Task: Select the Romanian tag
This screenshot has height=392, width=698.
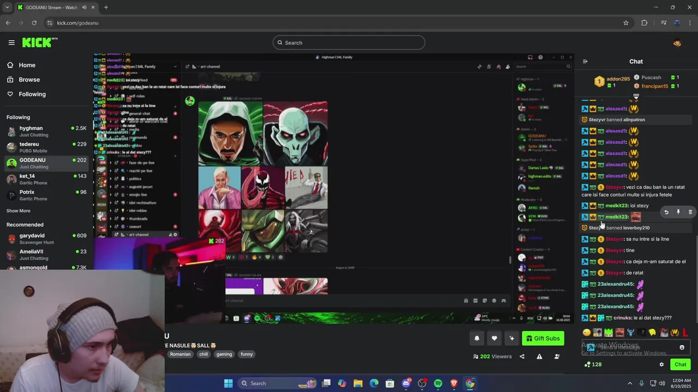Action: (180, 354)
